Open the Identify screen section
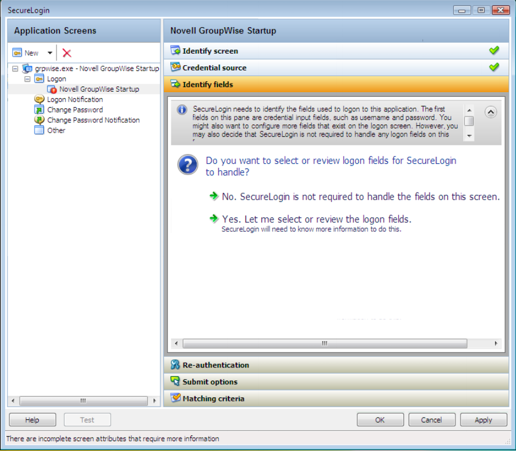Screen dimensions: 516x451 tap(336, 51)
